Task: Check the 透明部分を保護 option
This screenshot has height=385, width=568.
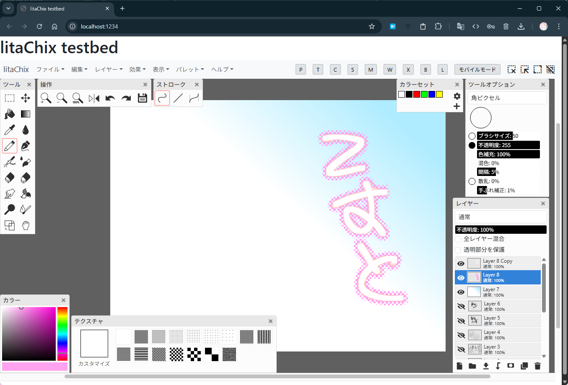Action: click(x=458, y=250)
